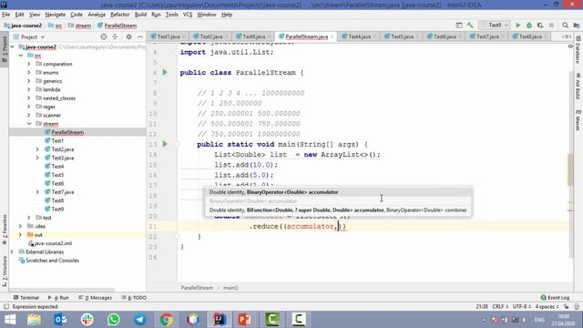Open the Test9 run configuration dropdown
The width and height of the screenshot is (583, 328).
pyautogui.click(x=494, y=26)
